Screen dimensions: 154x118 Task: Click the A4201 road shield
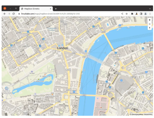point(20,32)
